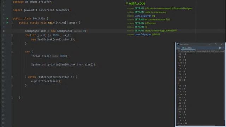
Task: Click the Run label in the tool window header
Action: (178, 48)
